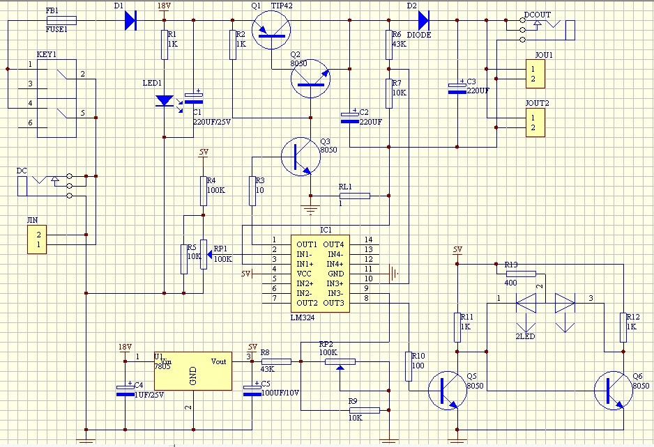The image size is (654, 447).
Task: Click the 7805 regulator U1 block
Action: click(x=193, y=371)
